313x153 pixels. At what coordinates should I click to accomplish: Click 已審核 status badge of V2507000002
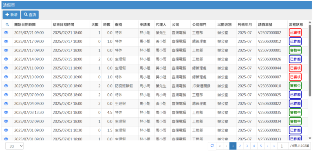tap(295, 32)
